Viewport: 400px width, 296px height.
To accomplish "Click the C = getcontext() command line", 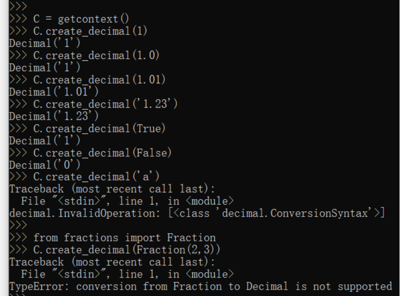I will pyautogui.click(x=69, y=19).
